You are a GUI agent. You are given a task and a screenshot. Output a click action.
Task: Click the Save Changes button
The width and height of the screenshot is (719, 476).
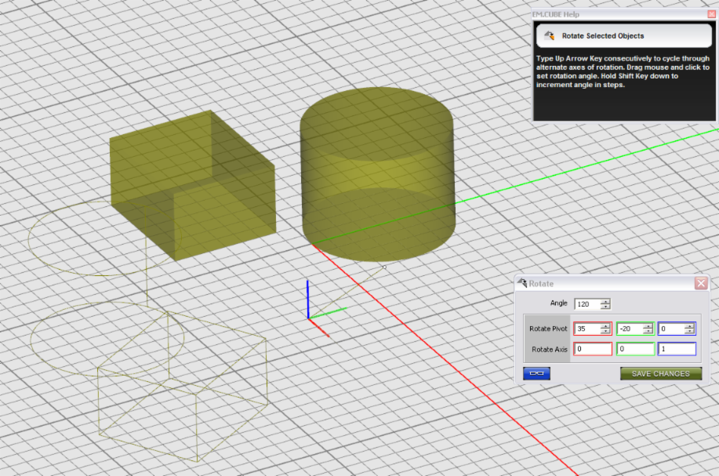[x=660, y=373]
